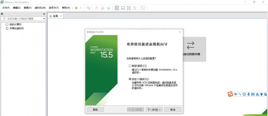Click the full screen mode icon
The width and height of the screenshot is (268, 116).
click(x=129, y=8)
